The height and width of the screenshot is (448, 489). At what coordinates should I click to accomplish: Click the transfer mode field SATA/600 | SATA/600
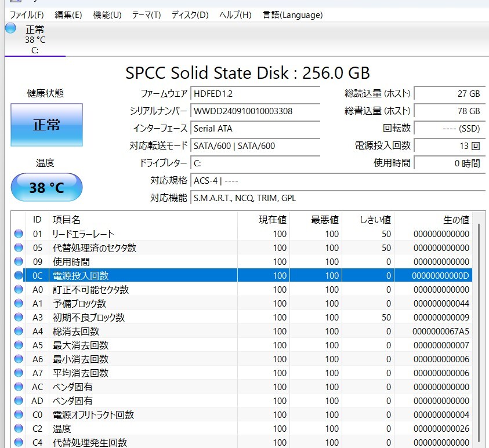pyautogui.click(x=255, y=146)
